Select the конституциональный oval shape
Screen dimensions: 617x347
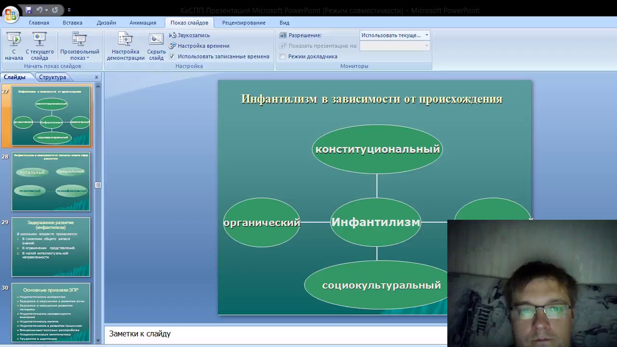point(377,149)
